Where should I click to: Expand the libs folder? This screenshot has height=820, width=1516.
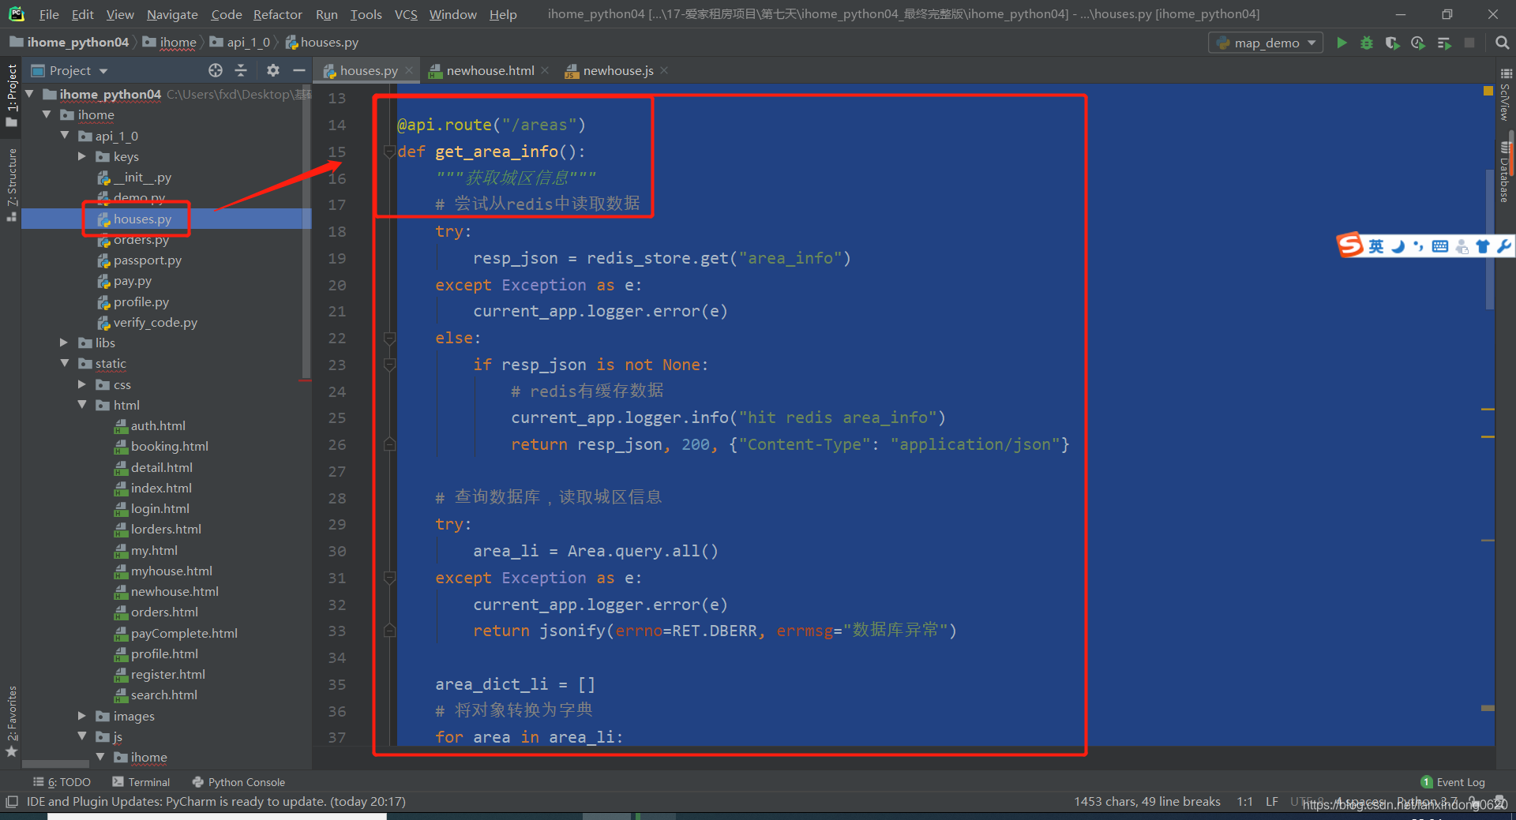pos(65,343)
